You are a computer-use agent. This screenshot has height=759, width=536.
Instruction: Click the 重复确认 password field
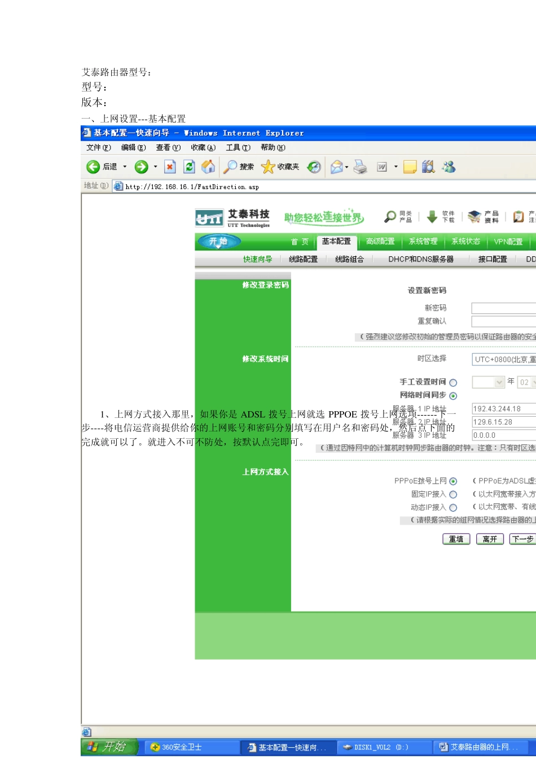[504, 321]
